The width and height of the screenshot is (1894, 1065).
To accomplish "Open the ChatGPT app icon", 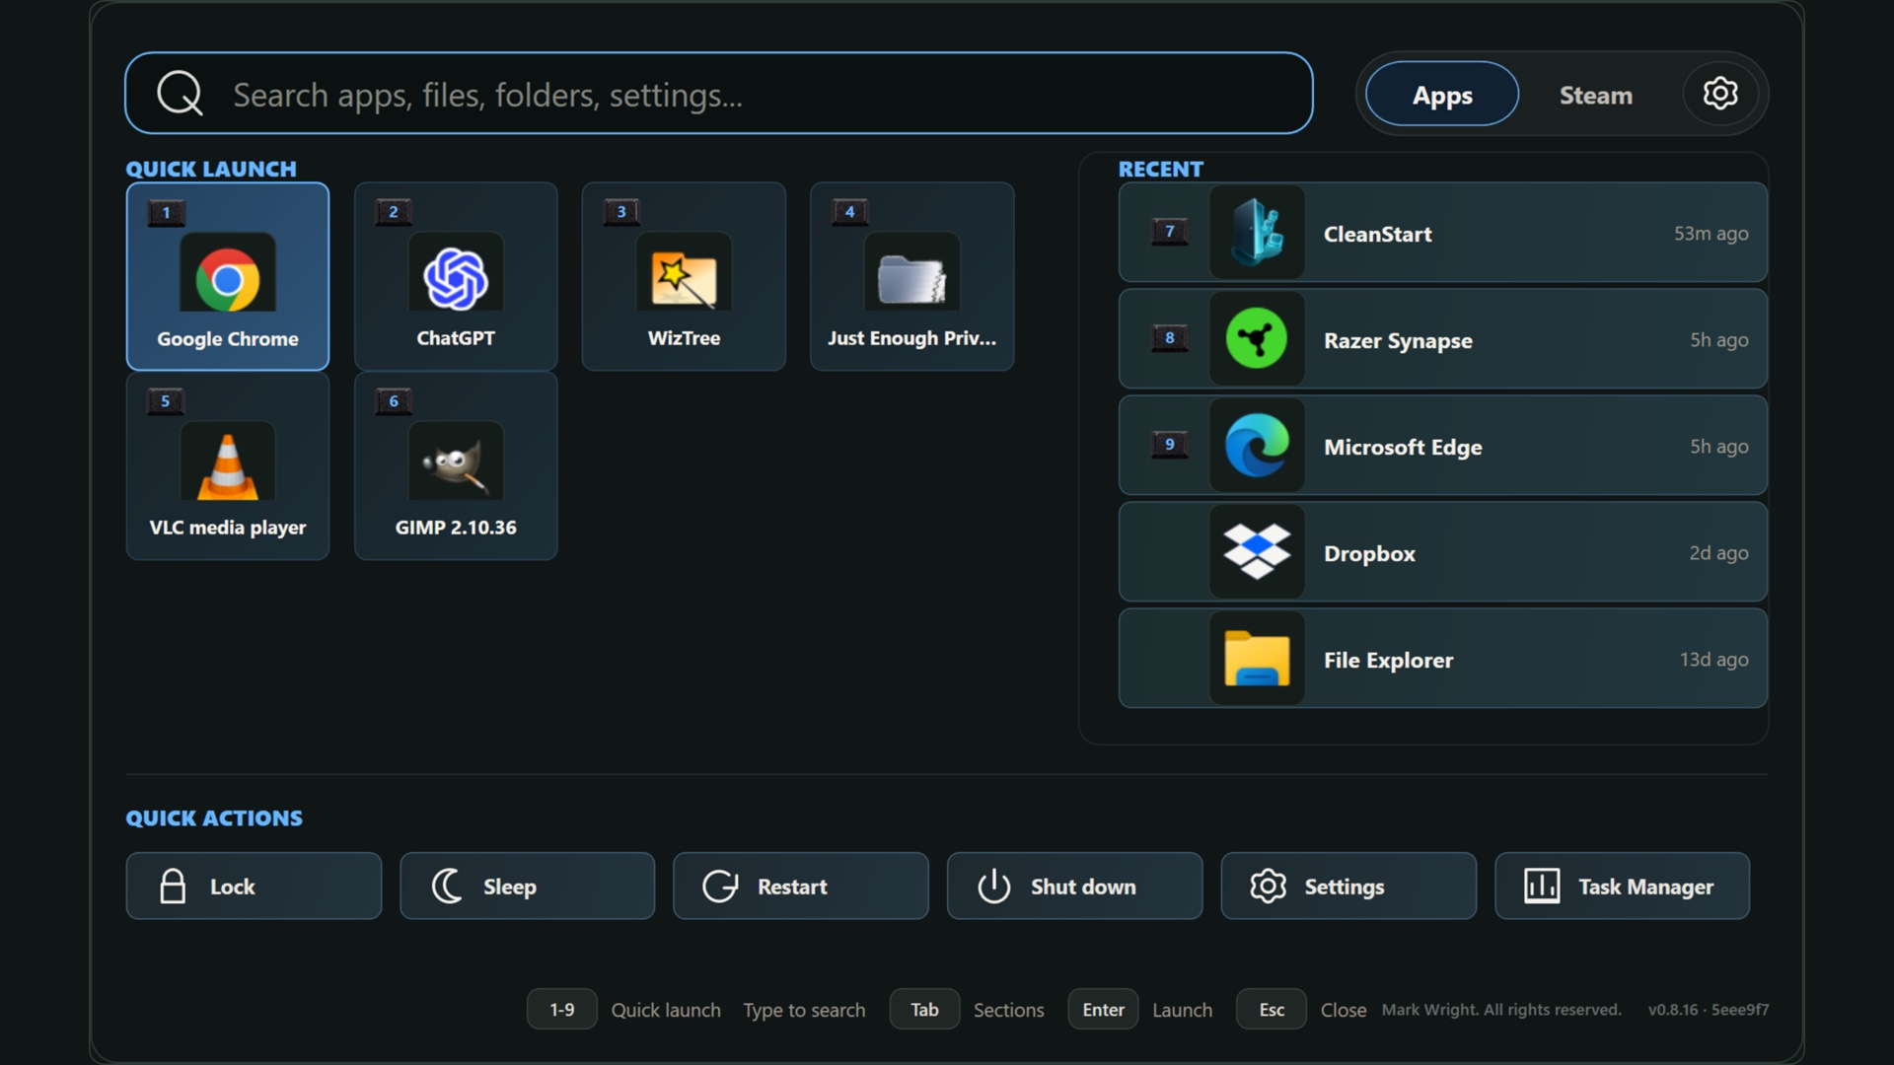I will coord(456,279).
